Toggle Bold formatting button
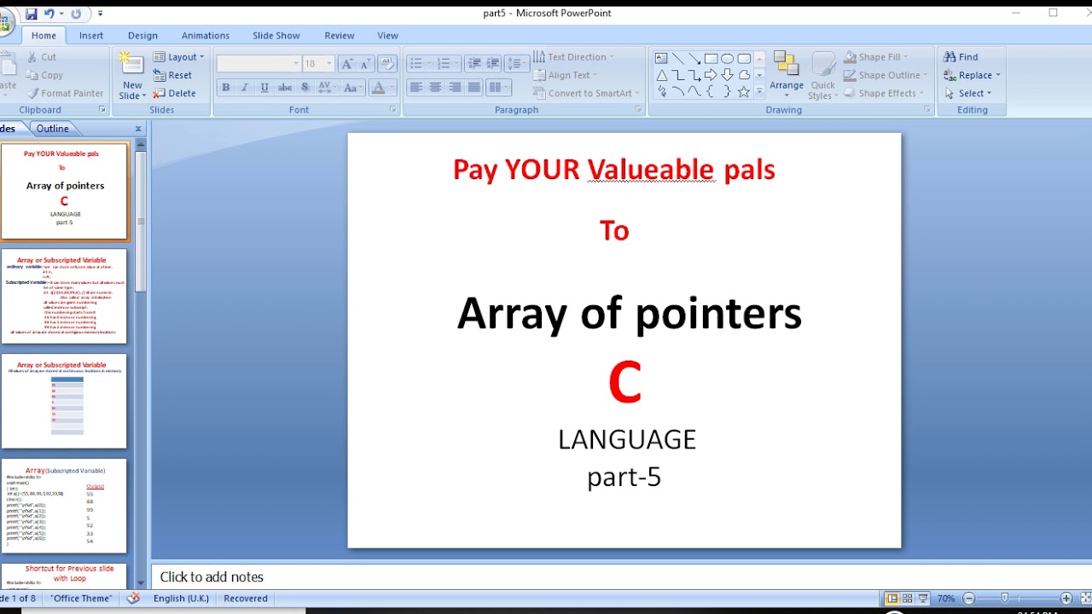1092x614 pixels. click(225, 88)
